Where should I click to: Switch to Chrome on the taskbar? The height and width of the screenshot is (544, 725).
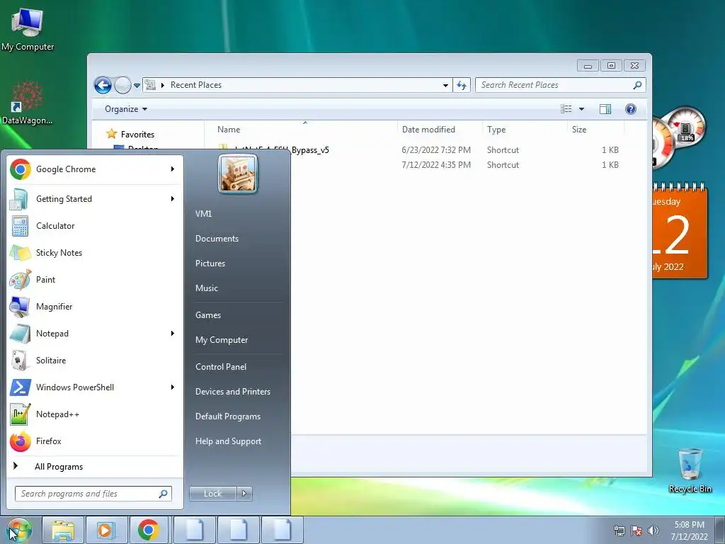[x=149, y=530]
